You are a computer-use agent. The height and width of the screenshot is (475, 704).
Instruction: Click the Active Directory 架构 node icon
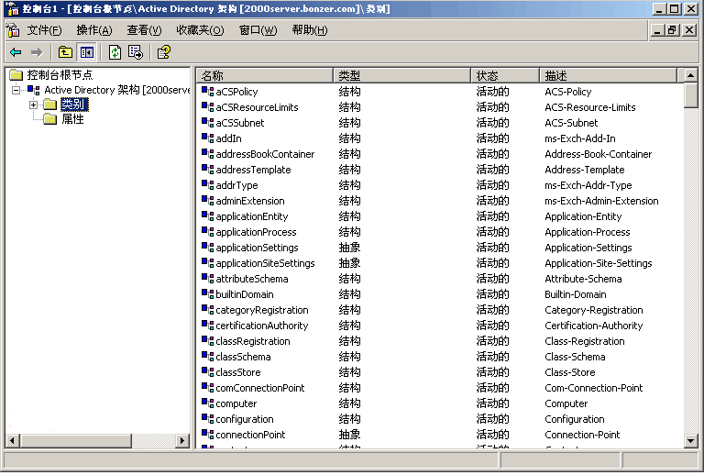[x=34, y=90]
